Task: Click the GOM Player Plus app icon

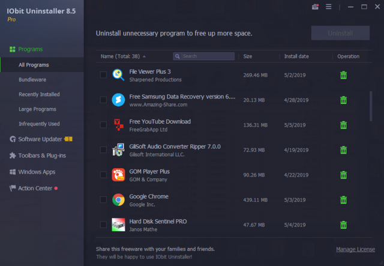Action: [118, 175]
